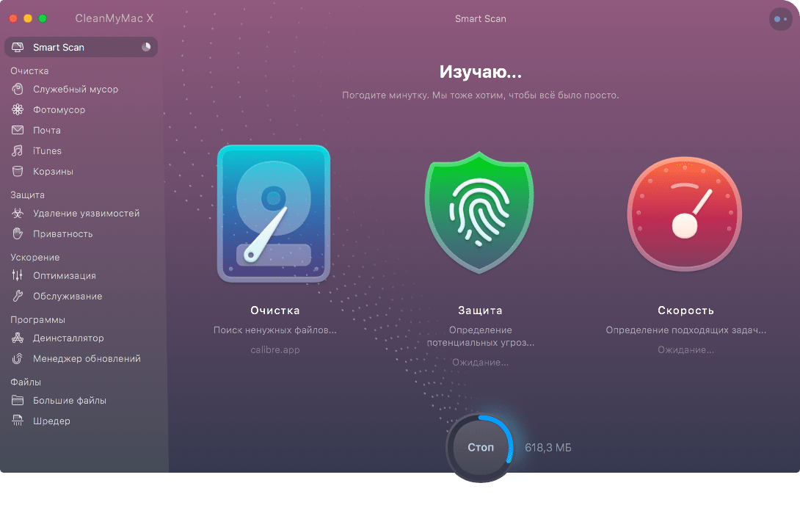The image size is (800, 505).
Task: Click the Файлы sidebar section header
Action: (26, 382)
